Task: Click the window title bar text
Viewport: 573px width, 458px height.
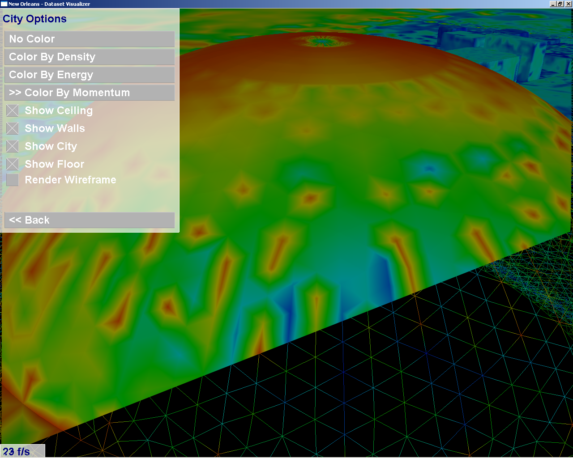Action: (49, 4)
